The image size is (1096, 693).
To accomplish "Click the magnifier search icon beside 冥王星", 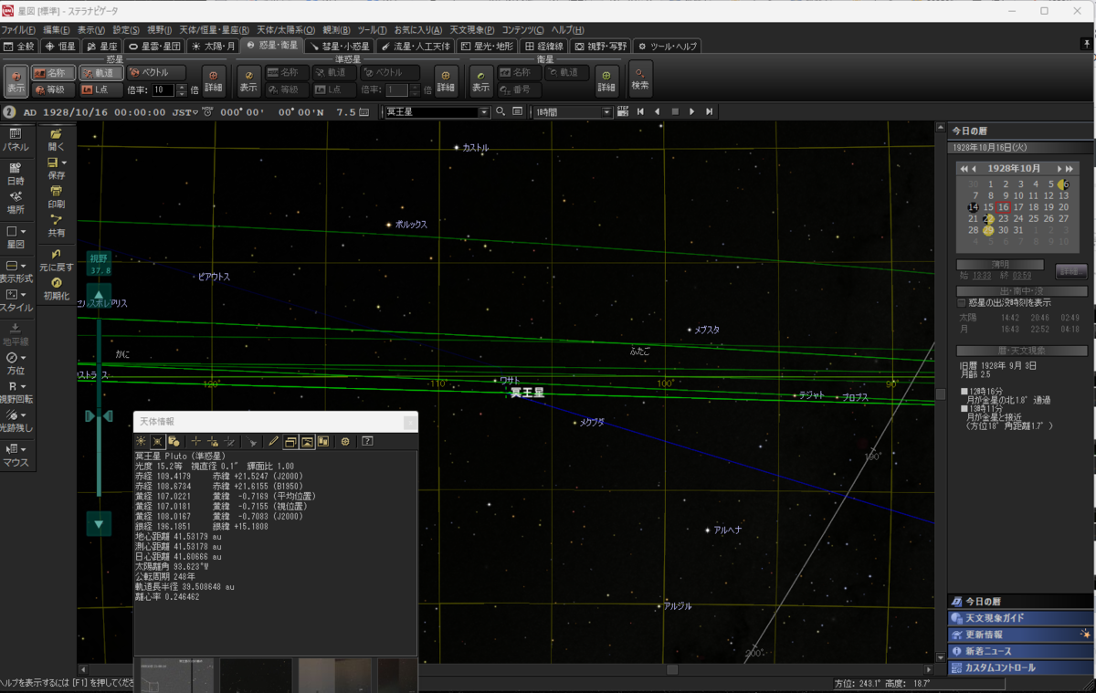I will (501, 112).
